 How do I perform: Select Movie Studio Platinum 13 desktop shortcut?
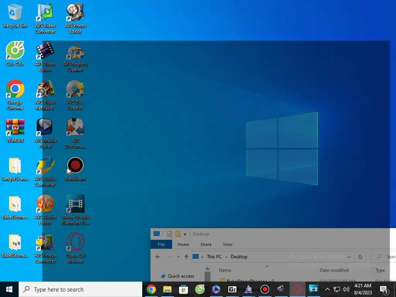click(75, 210)
